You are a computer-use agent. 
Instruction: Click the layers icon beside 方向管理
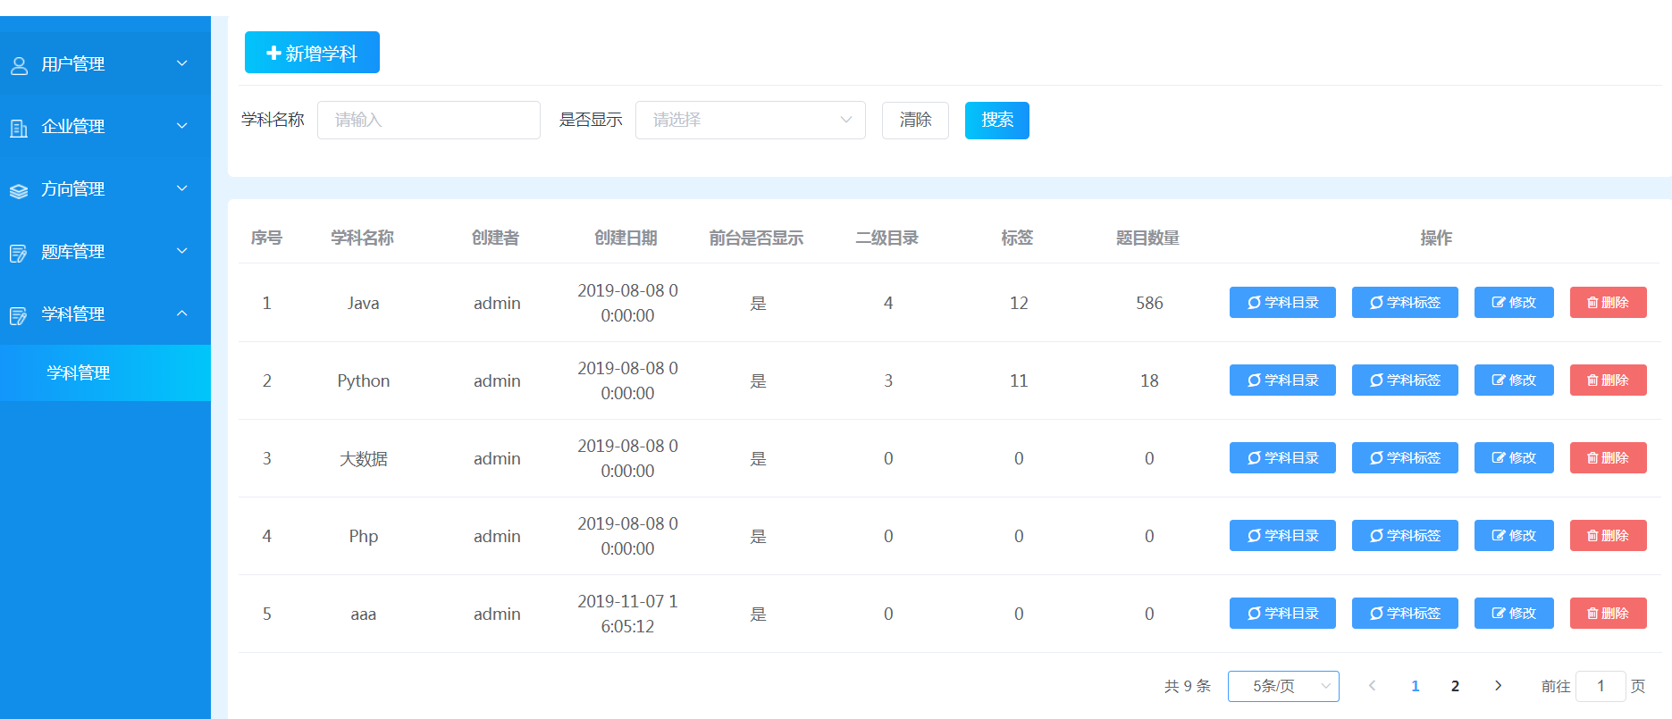(19, 190)
